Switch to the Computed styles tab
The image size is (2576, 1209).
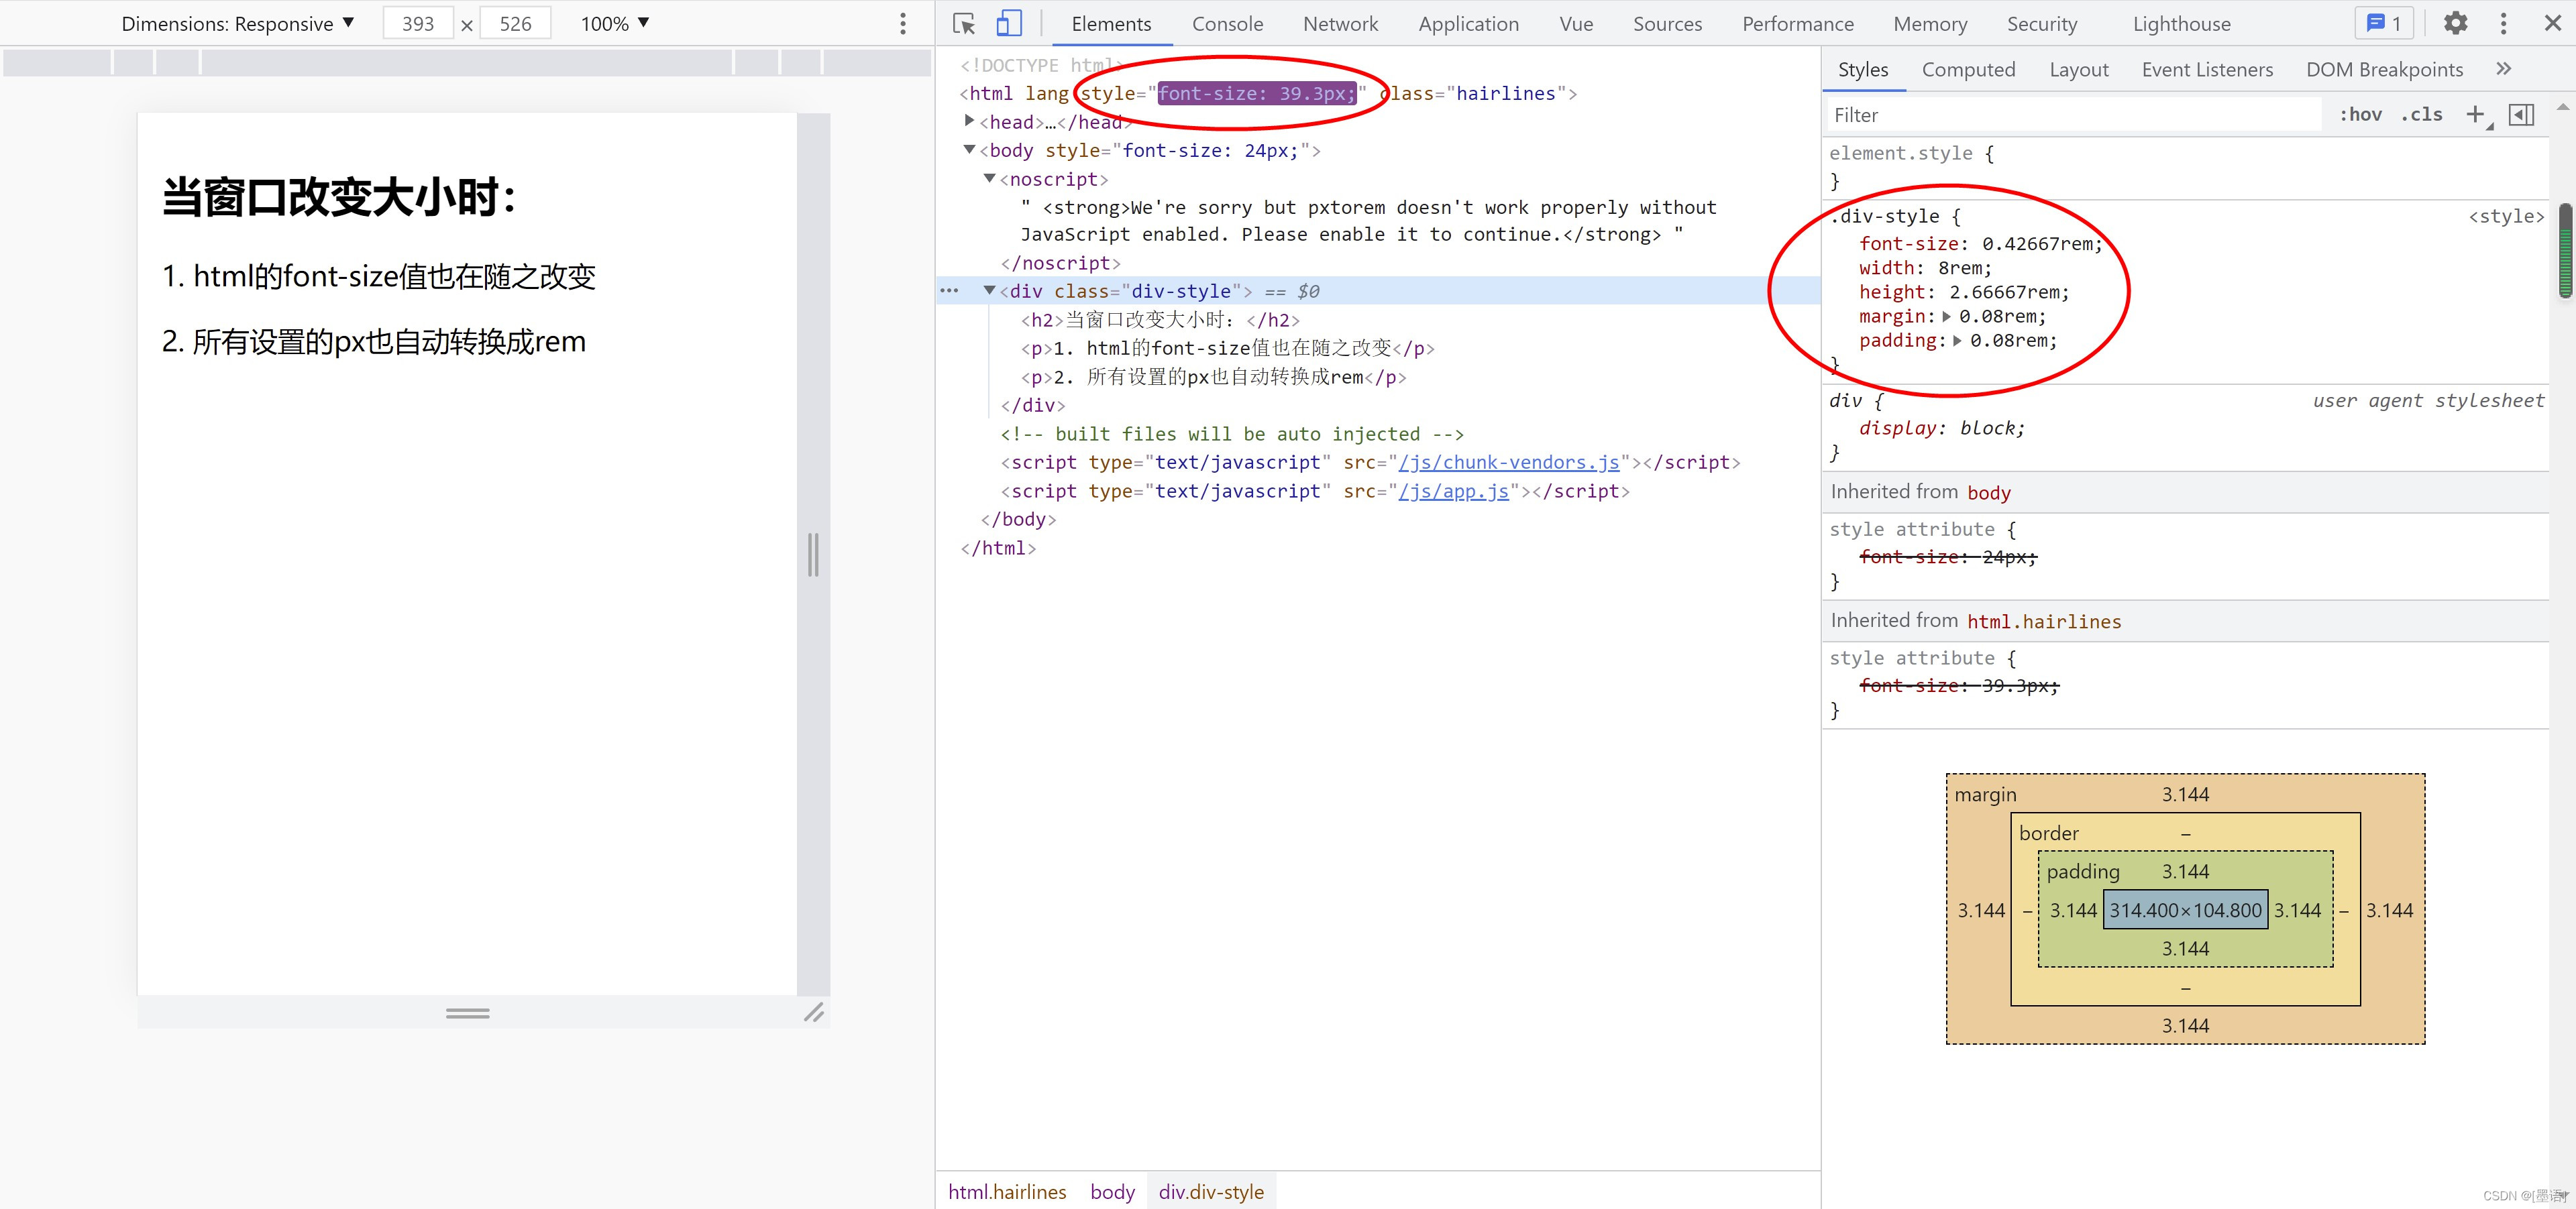pos(1968,69)
